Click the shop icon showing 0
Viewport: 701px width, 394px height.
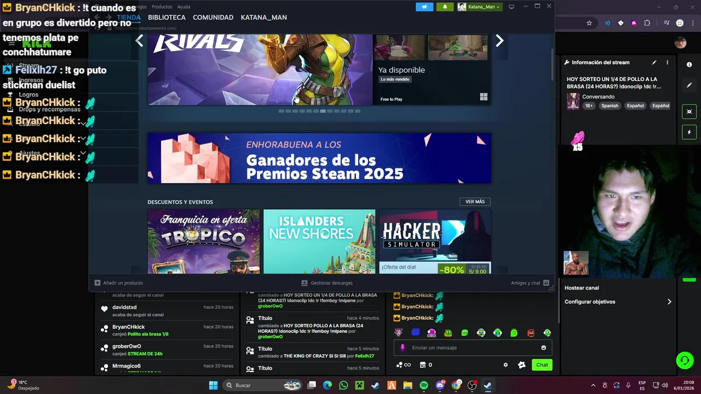426,365
